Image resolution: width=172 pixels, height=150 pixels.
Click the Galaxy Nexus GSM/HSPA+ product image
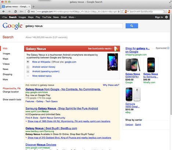133,65
